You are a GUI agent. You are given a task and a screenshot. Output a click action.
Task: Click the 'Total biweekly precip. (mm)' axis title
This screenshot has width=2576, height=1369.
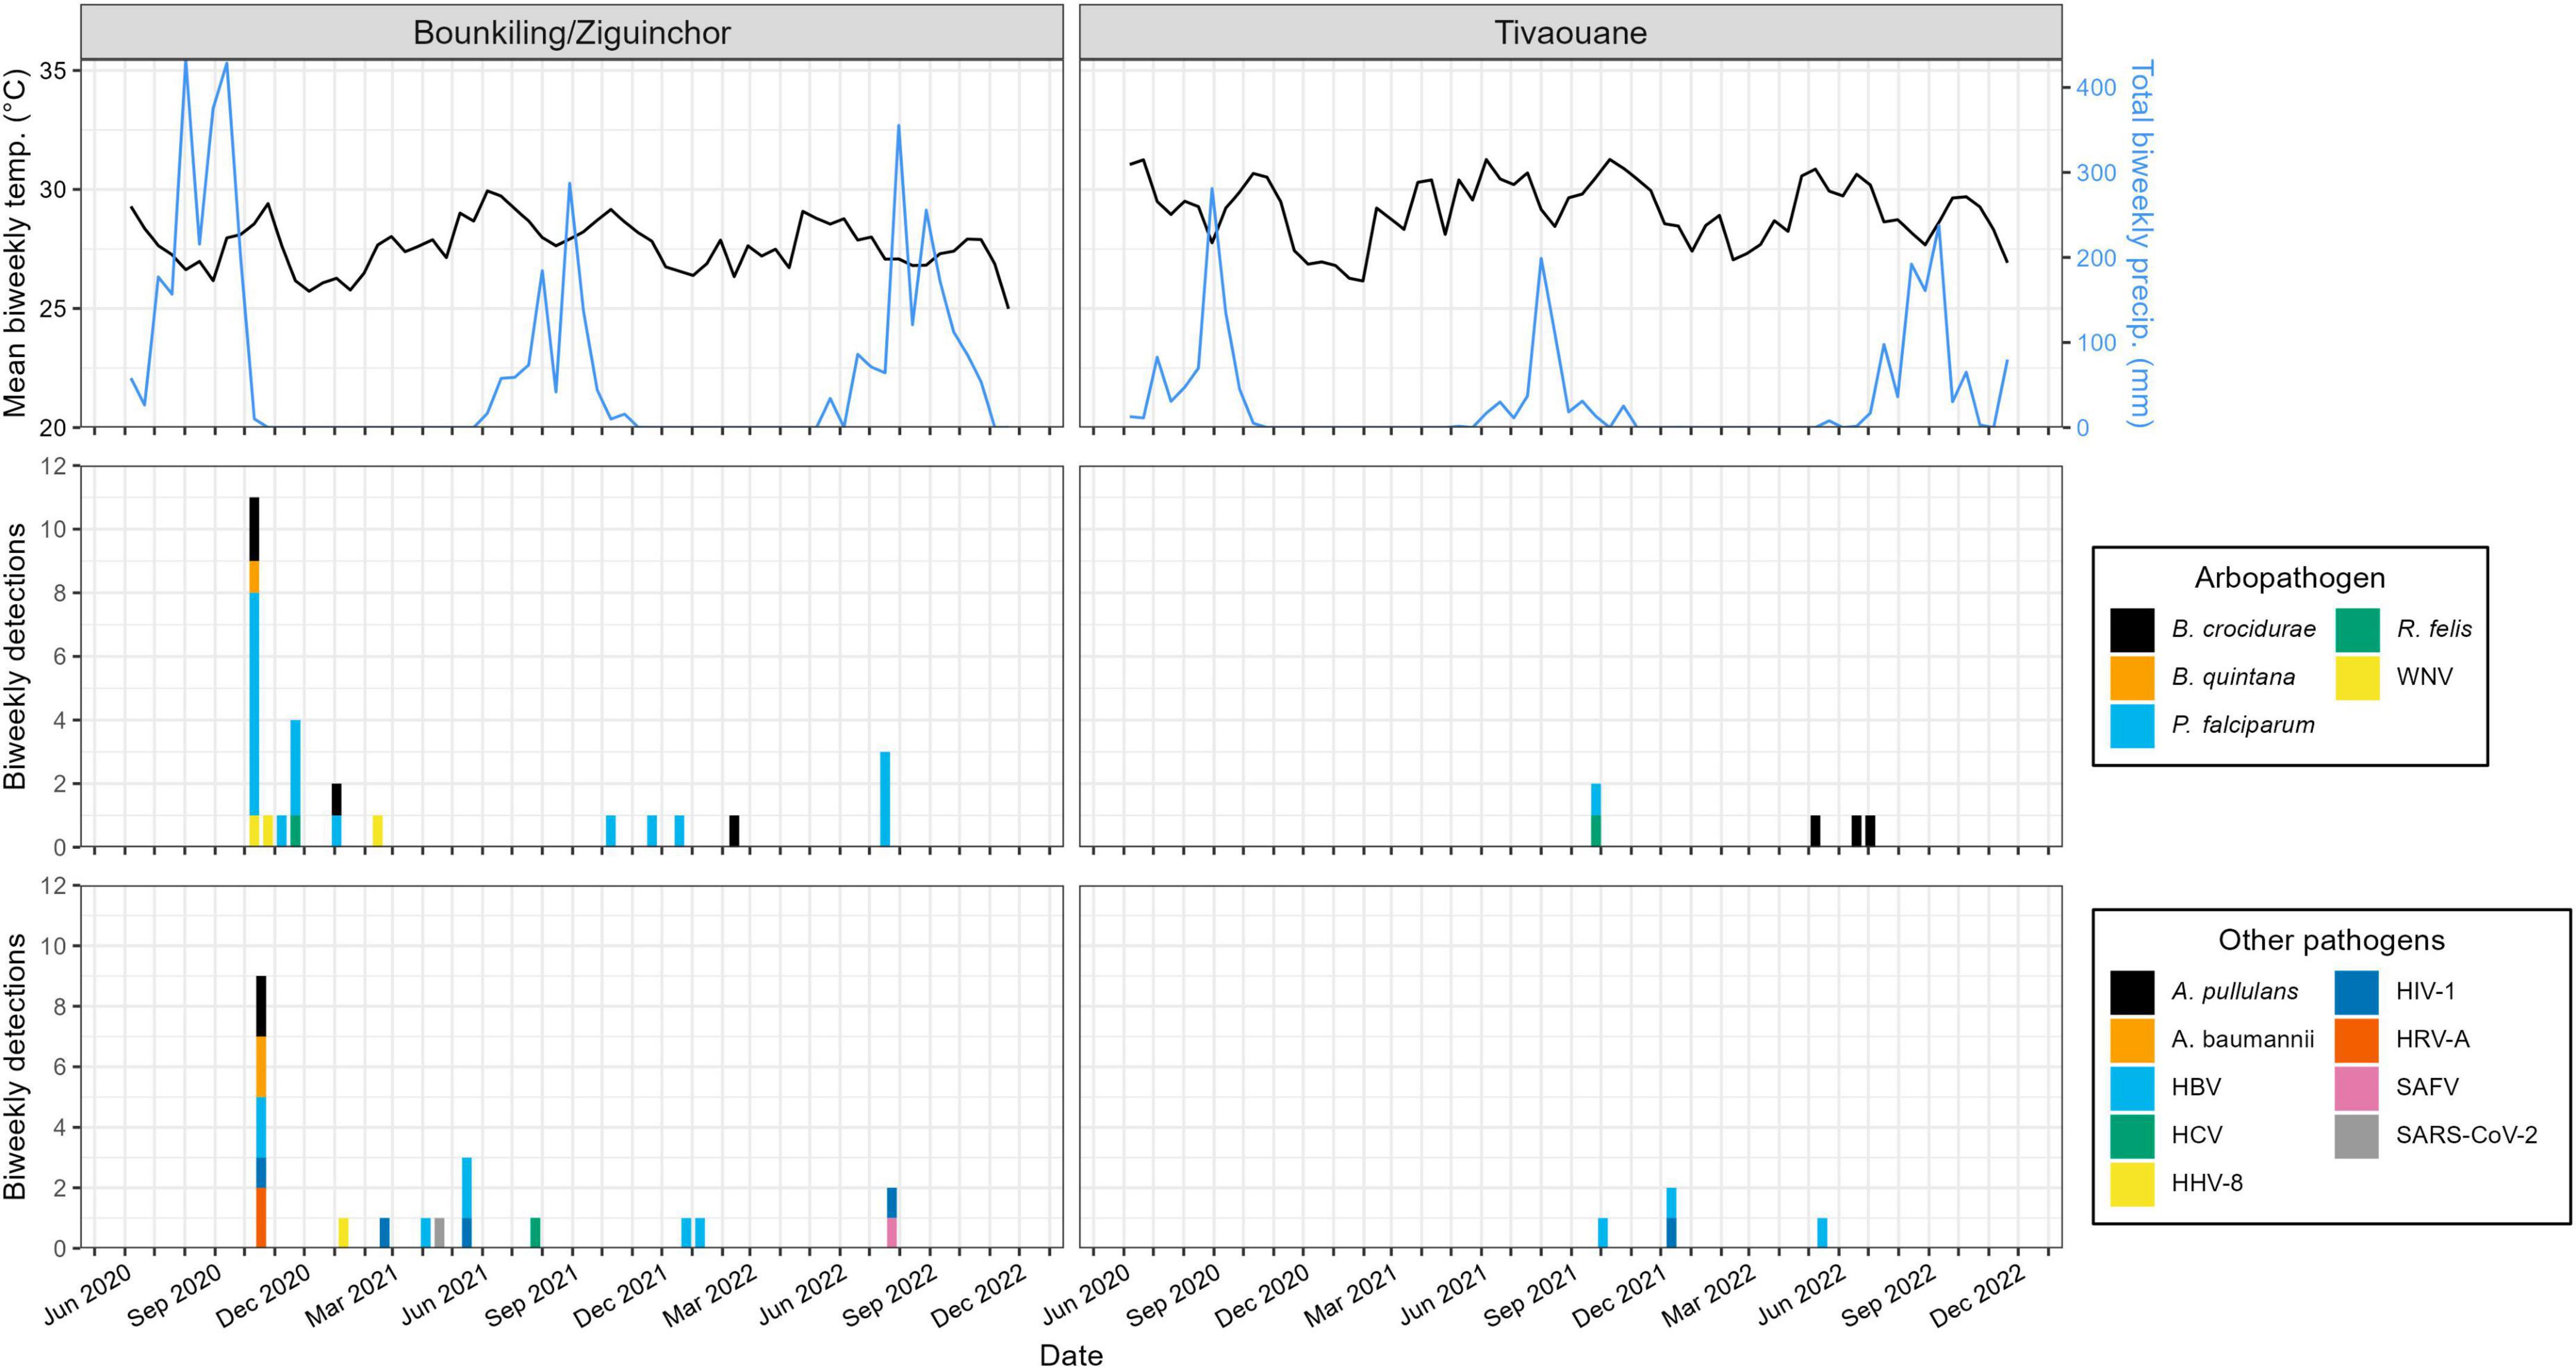click(x=2141, y=243)
